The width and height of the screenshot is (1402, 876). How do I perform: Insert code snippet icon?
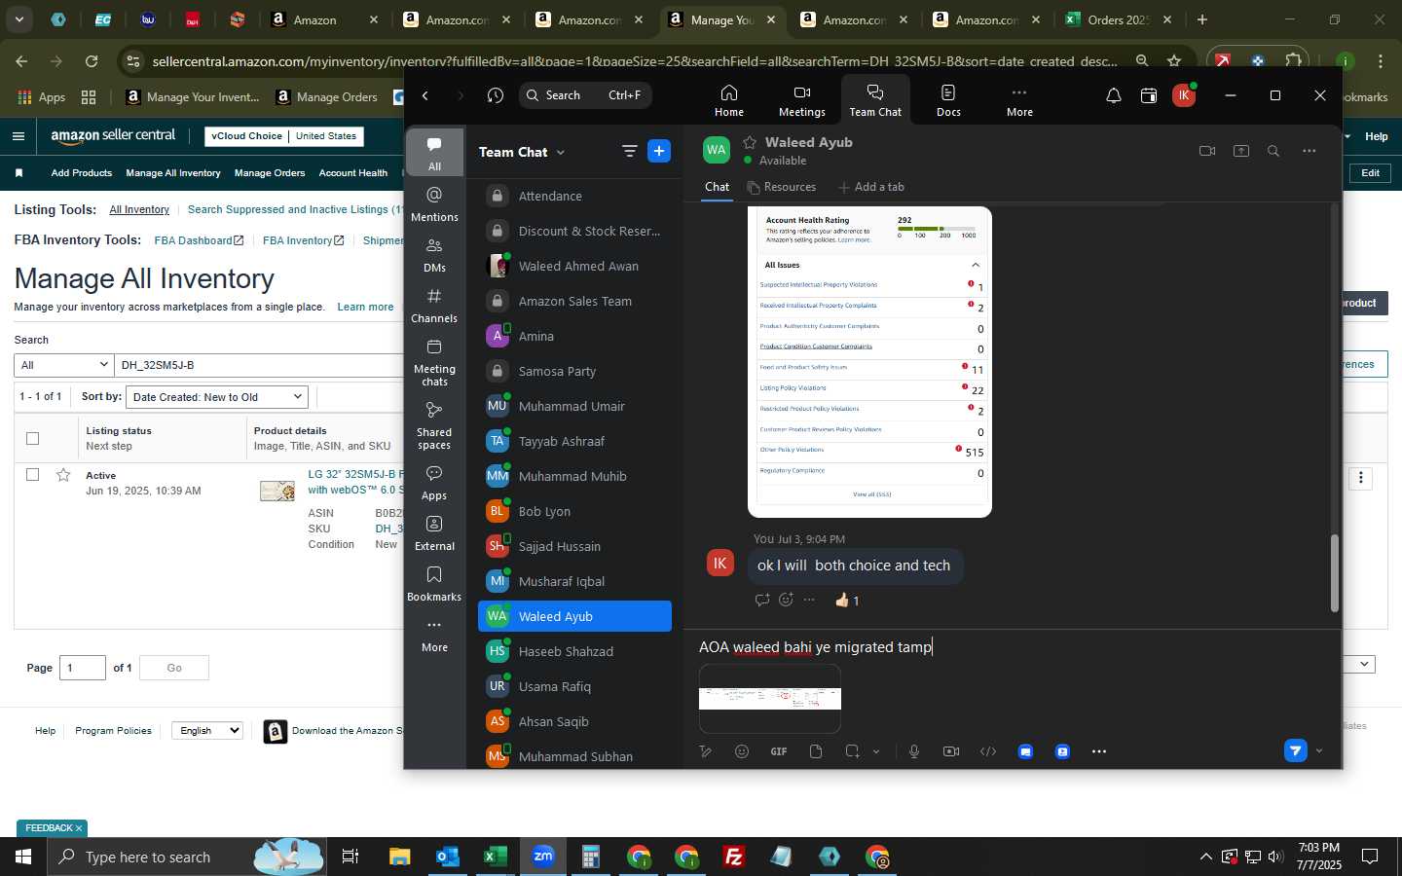[x=988, y=751]
